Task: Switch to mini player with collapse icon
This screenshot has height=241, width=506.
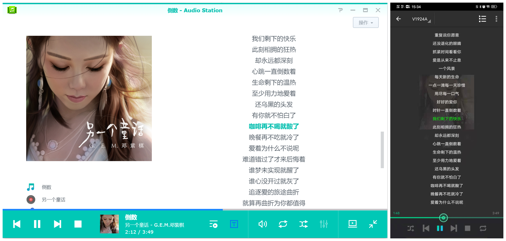Action: [x=373, y=224]
